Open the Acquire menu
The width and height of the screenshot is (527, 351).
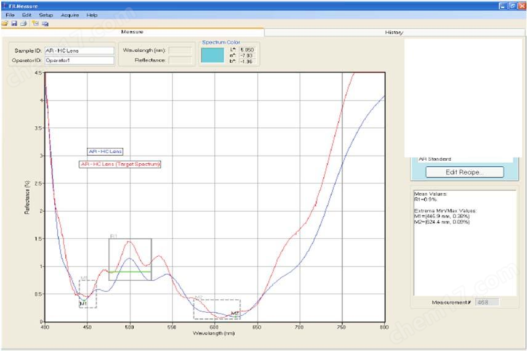(70, 15)
